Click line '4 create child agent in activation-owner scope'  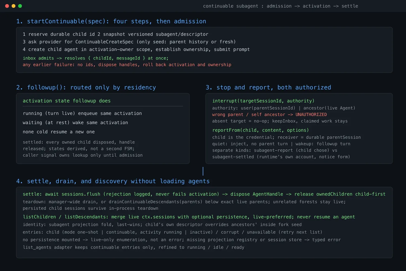pyautogui.click(x=136, y=49)
